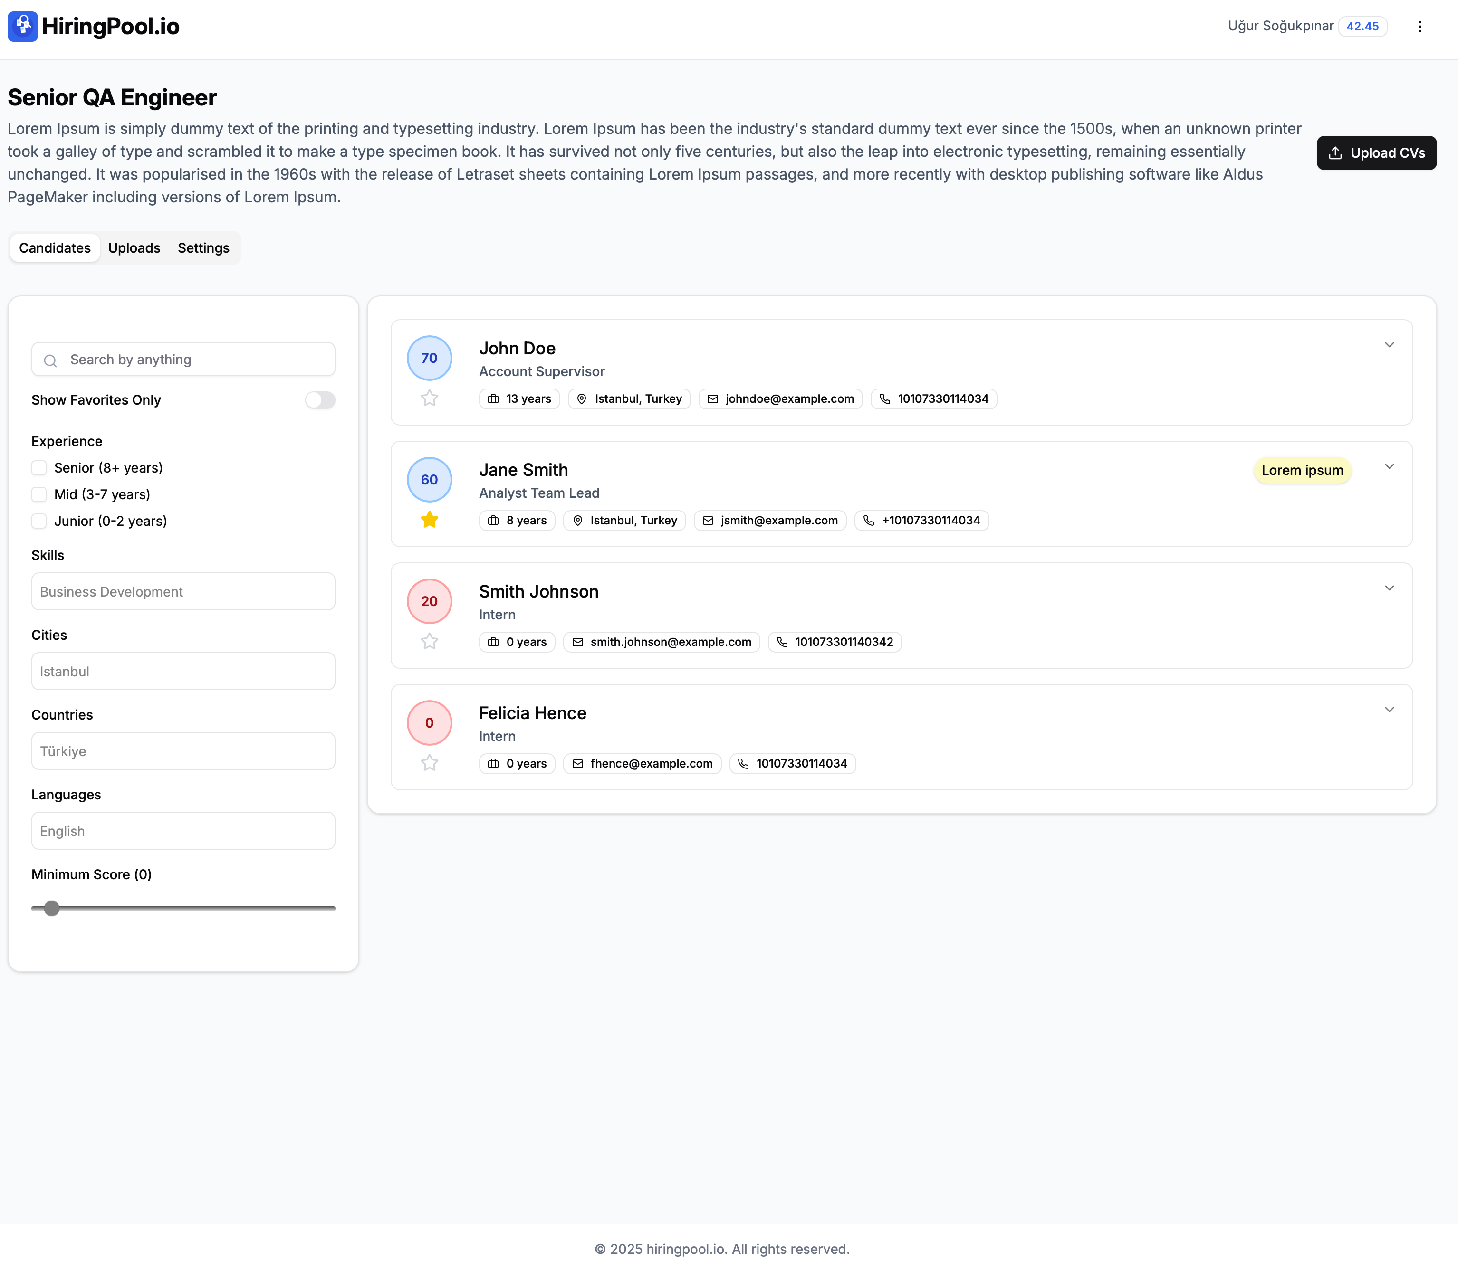
Task: Switch to the Uploads tab
Action: pyautogui.click(x=134, y=247)
